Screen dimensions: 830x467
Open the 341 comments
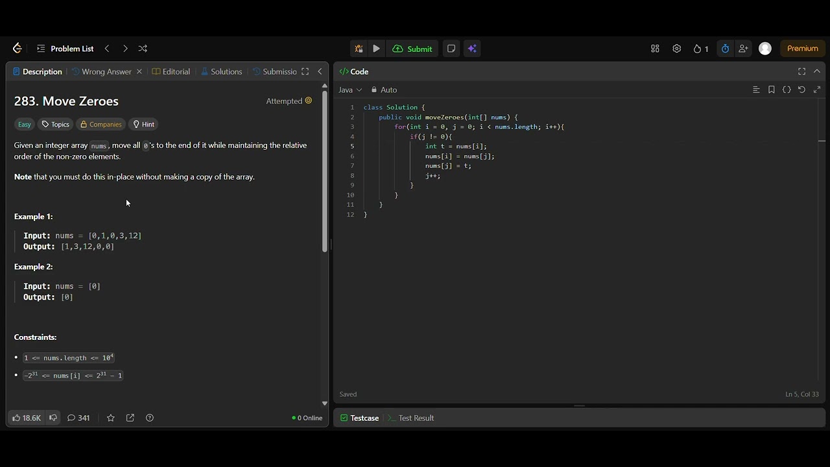[78, 418]
